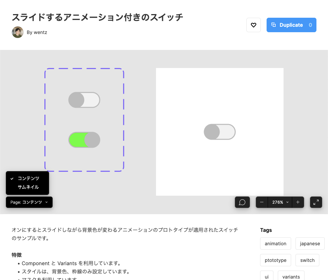Click the heart icon to like this file

[x=253, y=25]
